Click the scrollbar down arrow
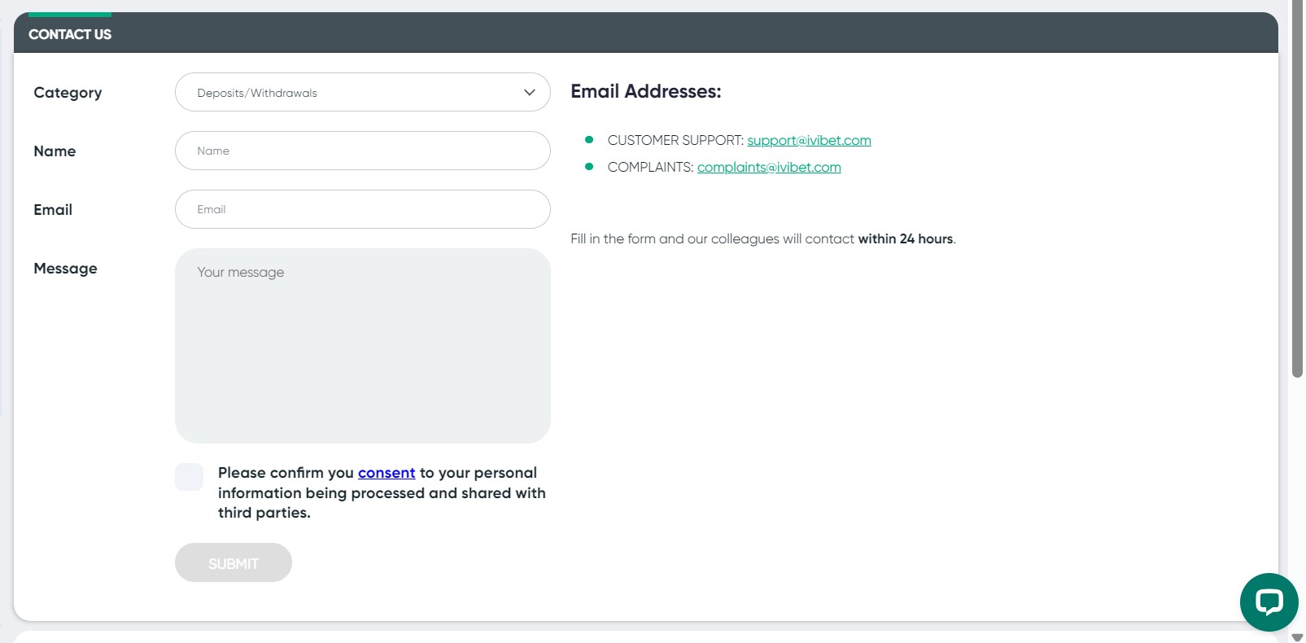 coord(1297,637)
